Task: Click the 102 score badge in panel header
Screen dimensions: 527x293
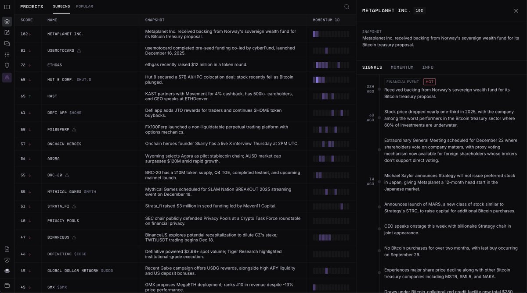Action: [419, 11]
